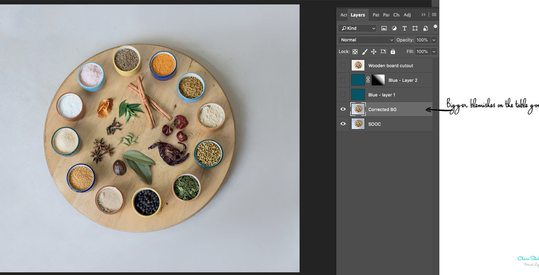Switch to the Paths tab
This screenshot has width=539, height=275.
click(x=376, y=15)
